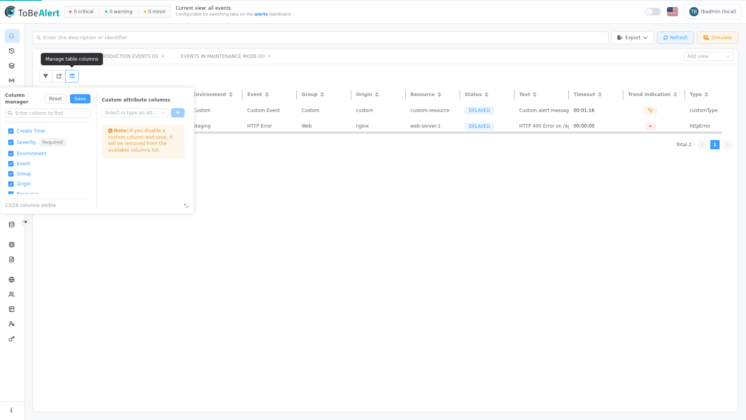Click the ToBeAlert logo

[x=32, y=12]
